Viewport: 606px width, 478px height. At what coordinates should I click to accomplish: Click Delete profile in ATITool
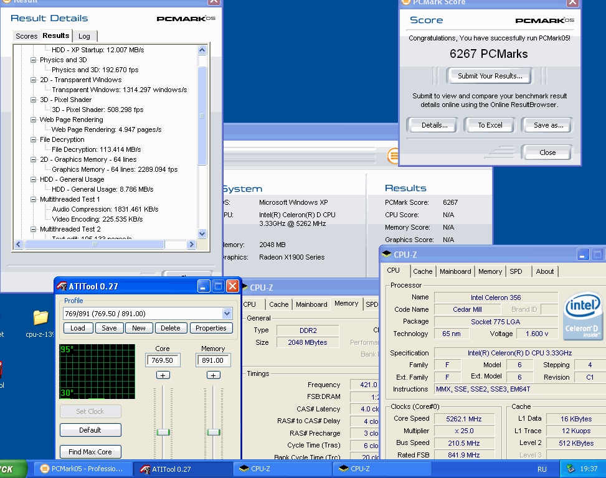pyautogui.click(x=171, y=328)
